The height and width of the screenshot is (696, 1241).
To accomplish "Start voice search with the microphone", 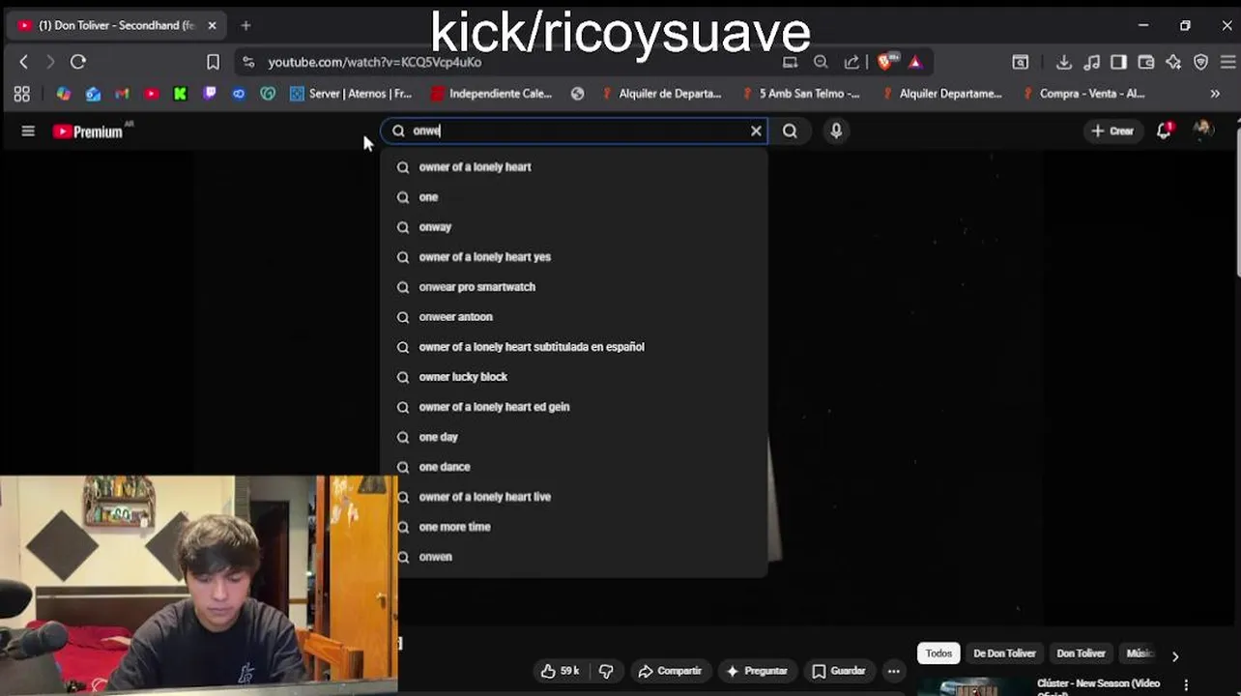I will point(836,130).
